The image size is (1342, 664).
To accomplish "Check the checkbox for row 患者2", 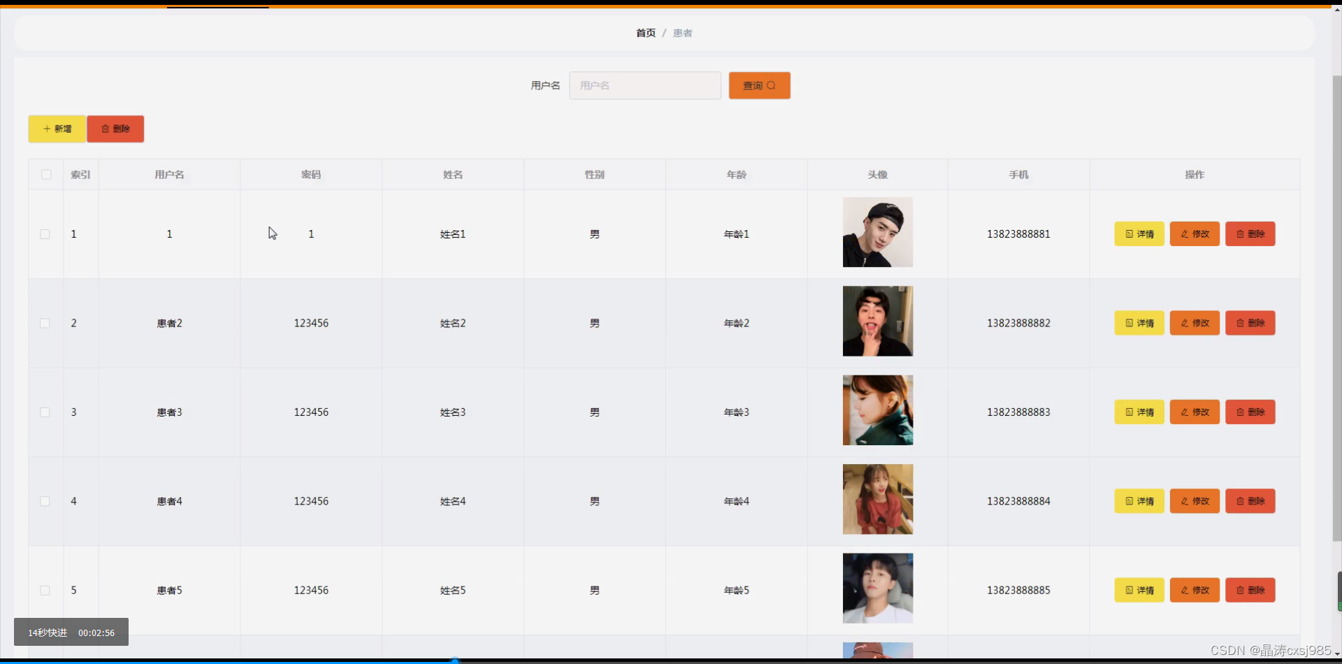I will [x=45, y=323].
